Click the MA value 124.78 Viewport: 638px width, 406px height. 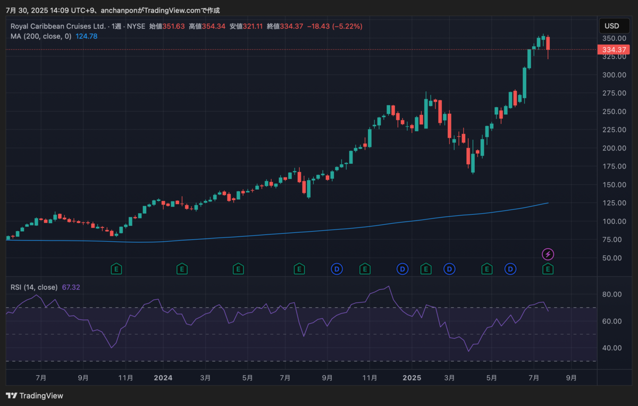[86, 36]
